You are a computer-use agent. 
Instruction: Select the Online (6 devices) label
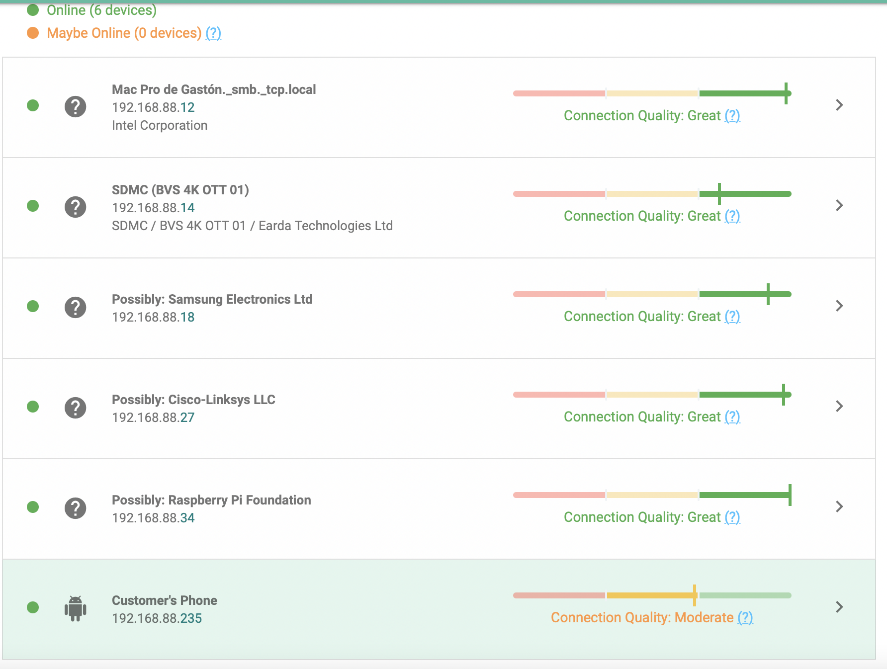click(x=102, y=10)
